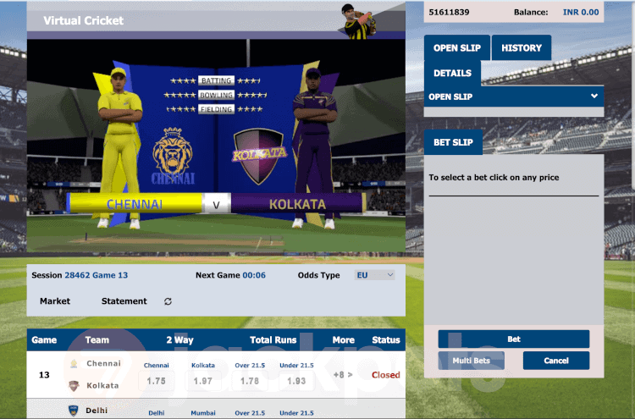Click the Delhi team shield logo
Viewport: 635px width, 419px height.
click(x=74, y=411)
